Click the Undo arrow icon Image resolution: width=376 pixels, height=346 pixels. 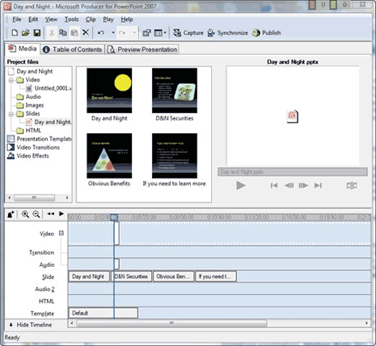[101, 33]
